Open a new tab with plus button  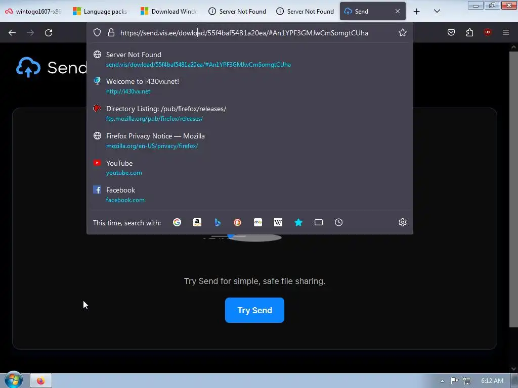tap(417, 12)
